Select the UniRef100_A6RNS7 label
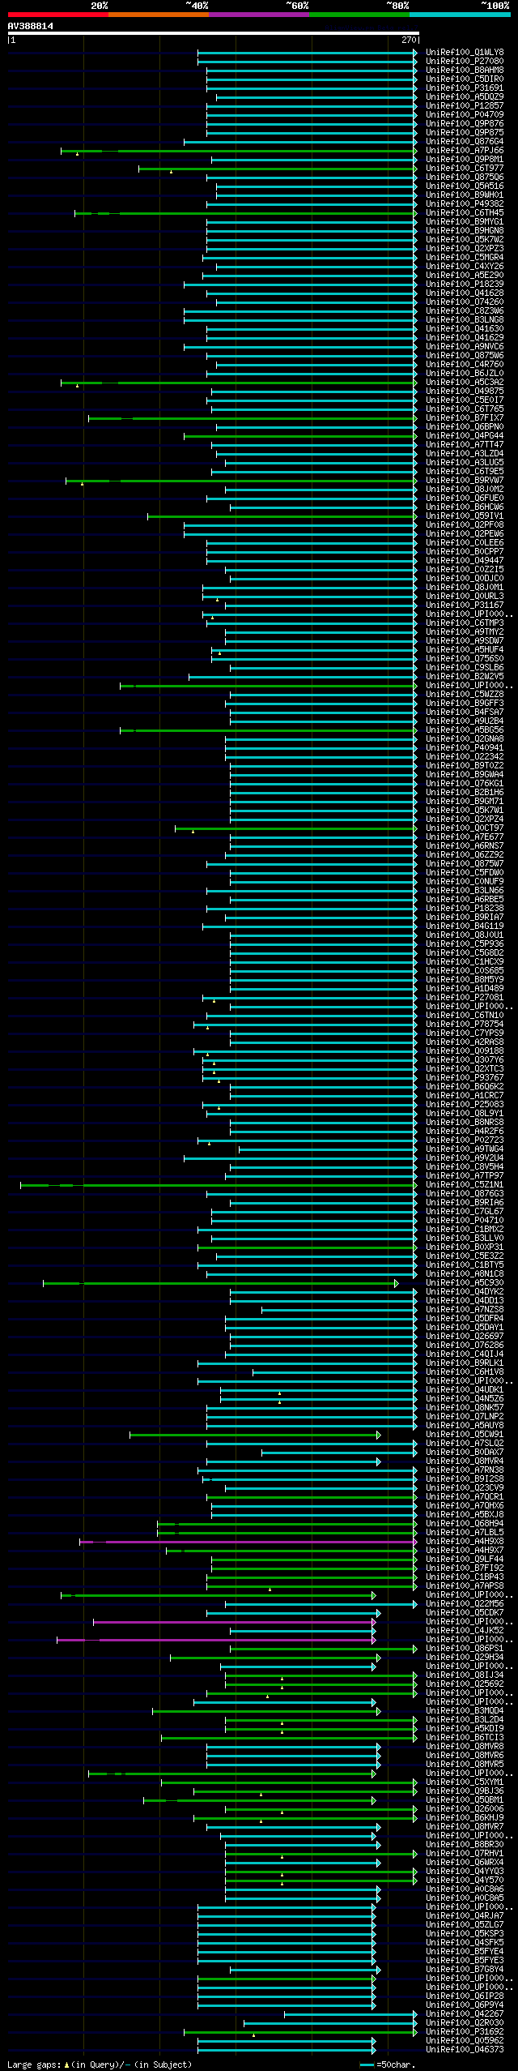The width and height of the screenshot is (518, 2071). (465, 845)
